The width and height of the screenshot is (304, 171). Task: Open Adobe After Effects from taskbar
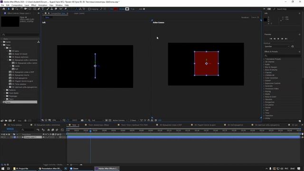click(x=106, y=169)
